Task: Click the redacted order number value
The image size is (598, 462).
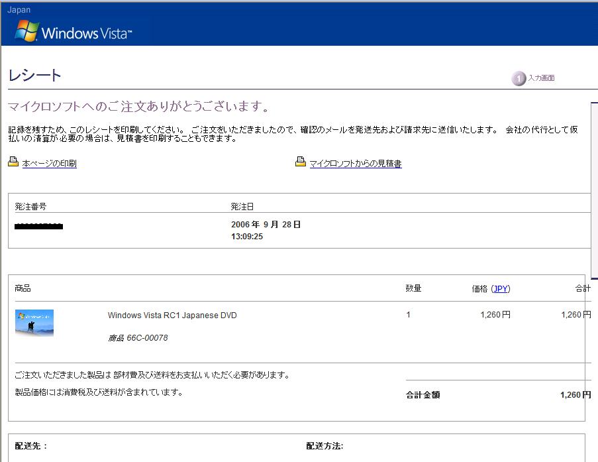Action: (x=38, y=227)
